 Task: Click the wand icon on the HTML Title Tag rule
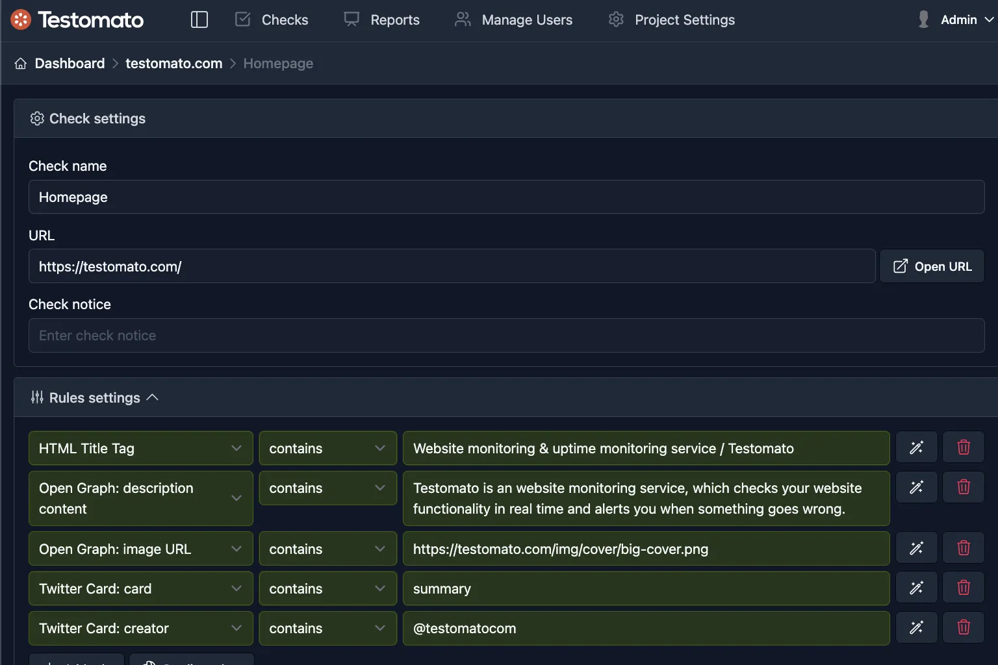click(x=916, y=447)
